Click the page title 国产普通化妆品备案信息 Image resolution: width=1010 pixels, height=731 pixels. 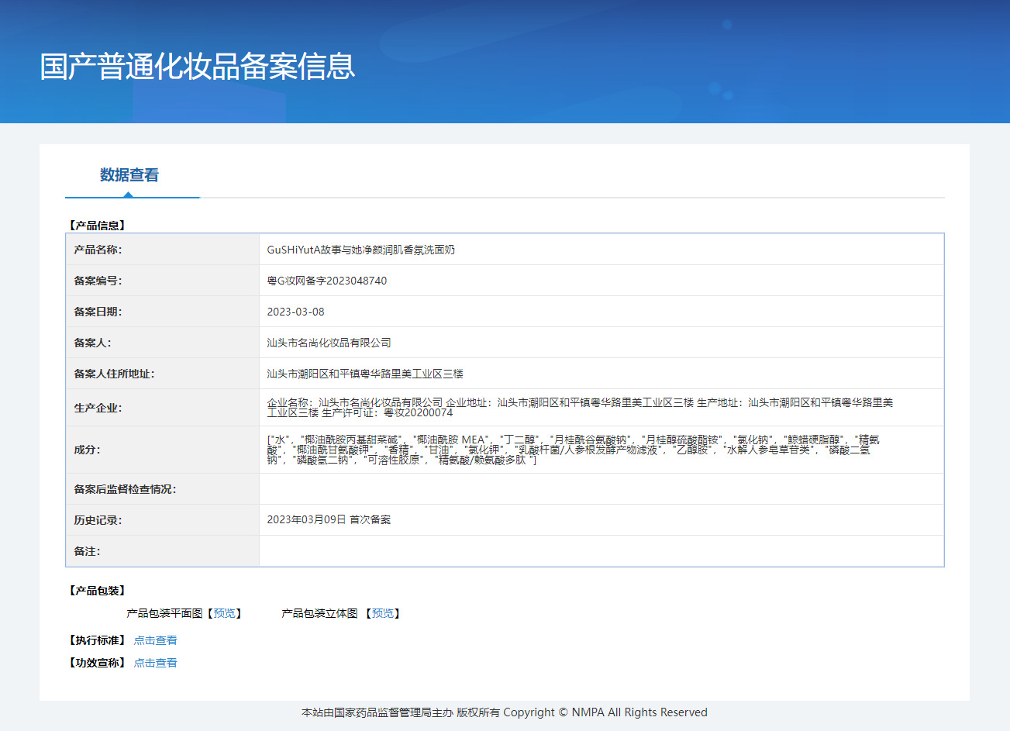point(198,67)
